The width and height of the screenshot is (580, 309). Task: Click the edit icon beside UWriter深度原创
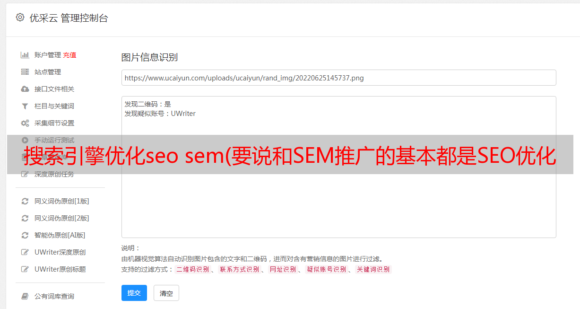25,252
